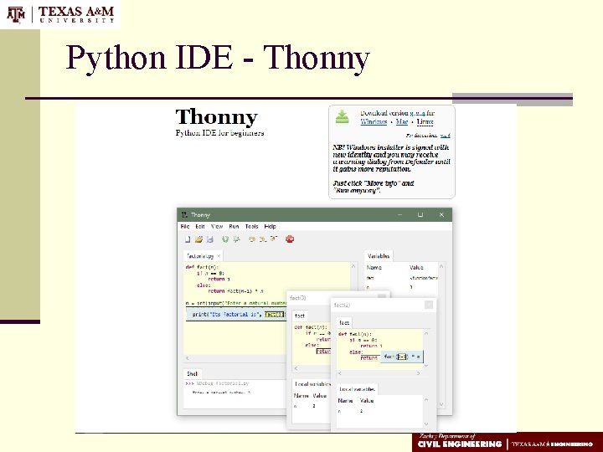
Task: Click the New file icon in Thonny toolbar
Action: (x=188, y=239)
